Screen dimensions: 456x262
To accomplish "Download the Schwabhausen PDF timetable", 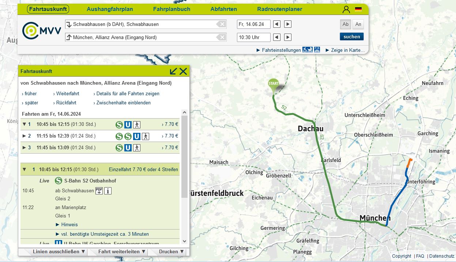I will click(x=99, y=190).
